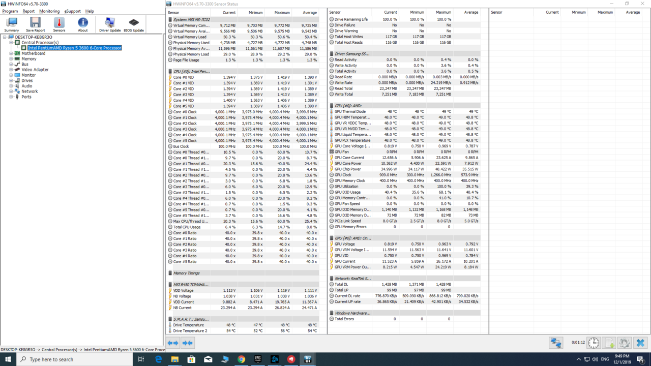Select the Ryzen 5 3600 processor item
The width and height of the screenshot is (651, 366).
click(74, 48)
